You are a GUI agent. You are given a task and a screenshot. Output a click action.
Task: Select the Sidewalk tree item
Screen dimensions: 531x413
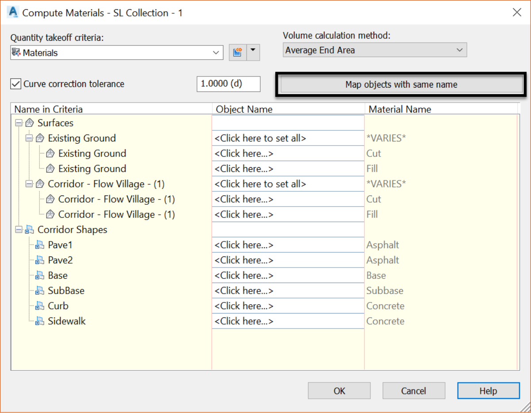tap(67, 321)
